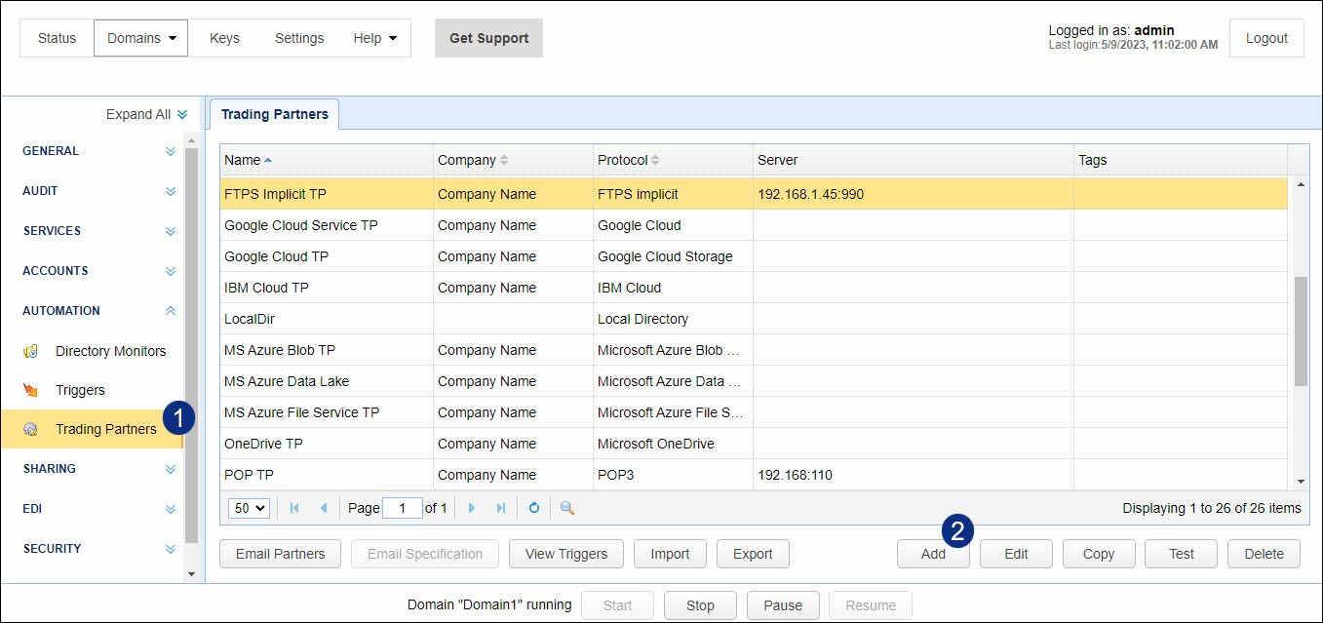1323x623 pixels.
Task: Refresh the trading partners grid
Action: [534, 508]
